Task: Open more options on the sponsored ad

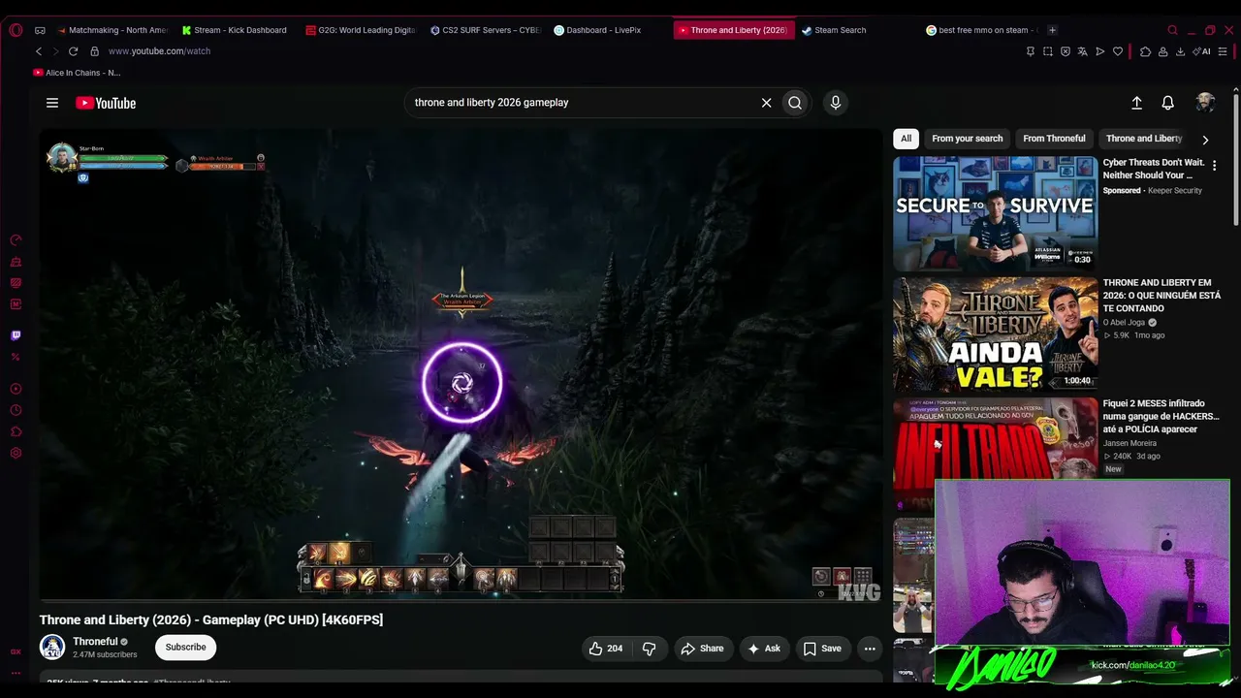Action: pyautogui.click(x=1214, y=166)
